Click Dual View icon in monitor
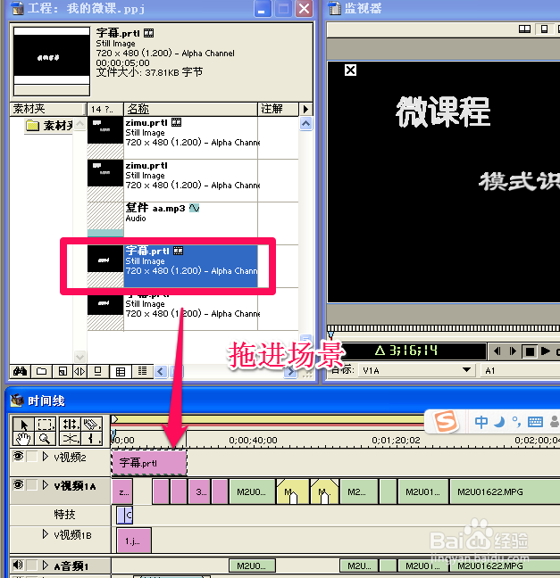Screen dimensions: 560x578 pos(524,29)
